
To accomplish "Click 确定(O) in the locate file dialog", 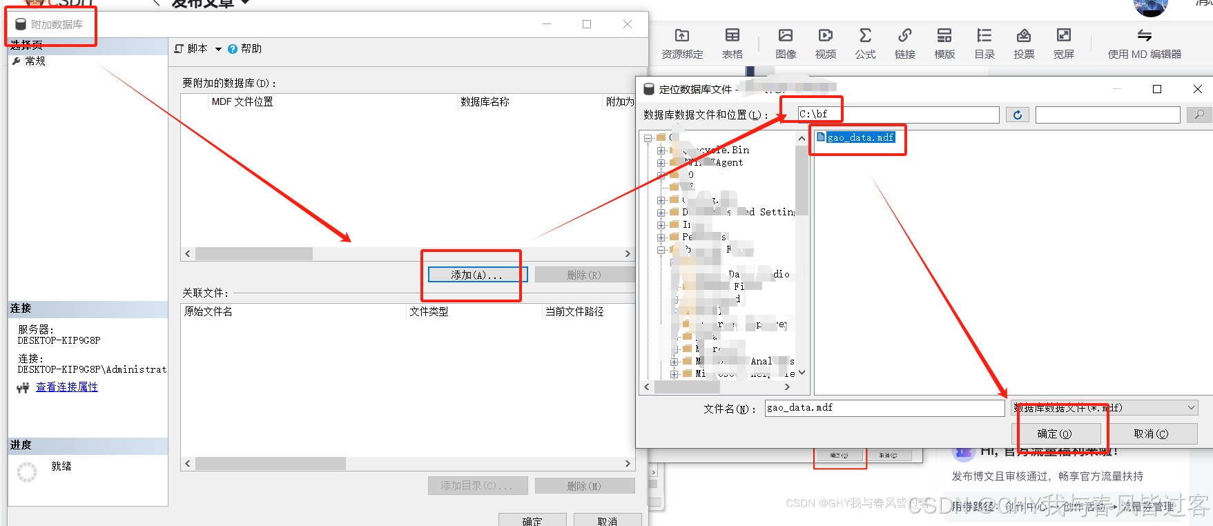I will (x=1056, y=434).
